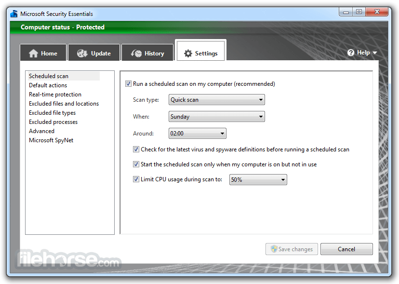Click the Save changes button

[292, 249]
